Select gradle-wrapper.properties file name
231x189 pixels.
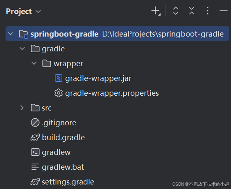(x=112, y=93)
